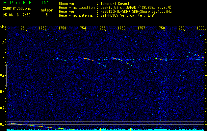Viewport: 207px width, 131px height.
Task: Click the Observer field label
Action: [67, 4]
